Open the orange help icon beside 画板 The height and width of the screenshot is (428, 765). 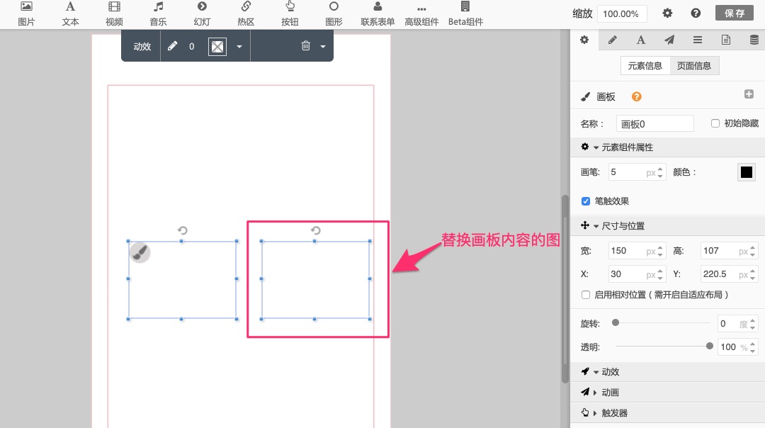click(x=636, y=97)
